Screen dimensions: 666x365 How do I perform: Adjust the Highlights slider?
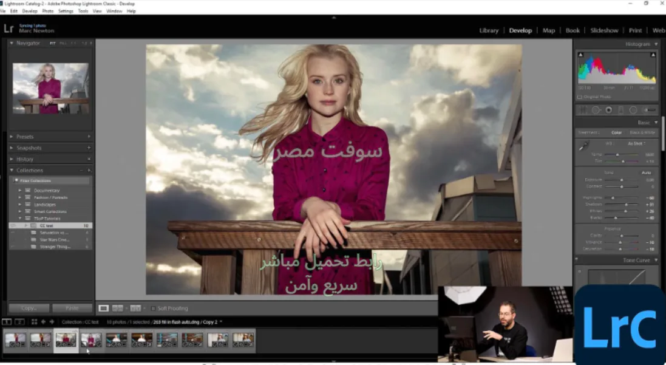coord(622,197)
